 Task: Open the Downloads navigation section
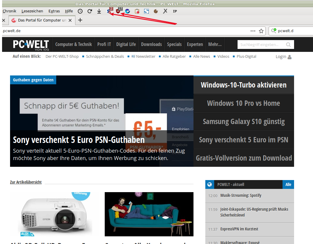[x=151, y=44]
